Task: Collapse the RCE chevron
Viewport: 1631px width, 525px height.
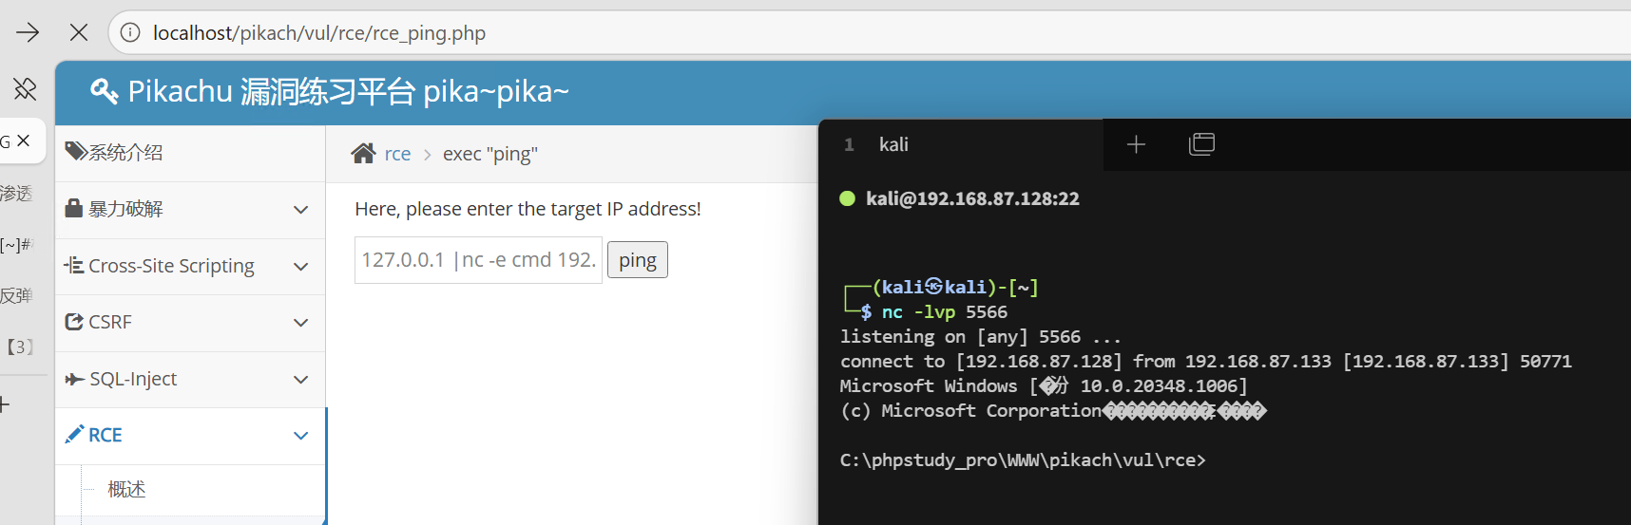Action: click(x=301, y=436)
